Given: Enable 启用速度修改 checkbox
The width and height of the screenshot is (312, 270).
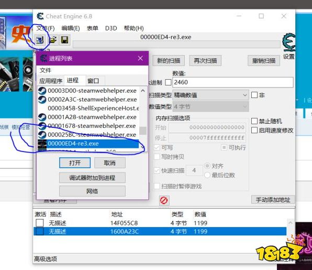Looking at the screenshot, I should pos(254,131).
